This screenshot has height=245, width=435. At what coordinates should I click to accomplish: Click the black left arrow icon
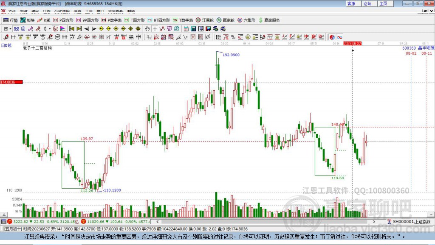pos(87,29)
